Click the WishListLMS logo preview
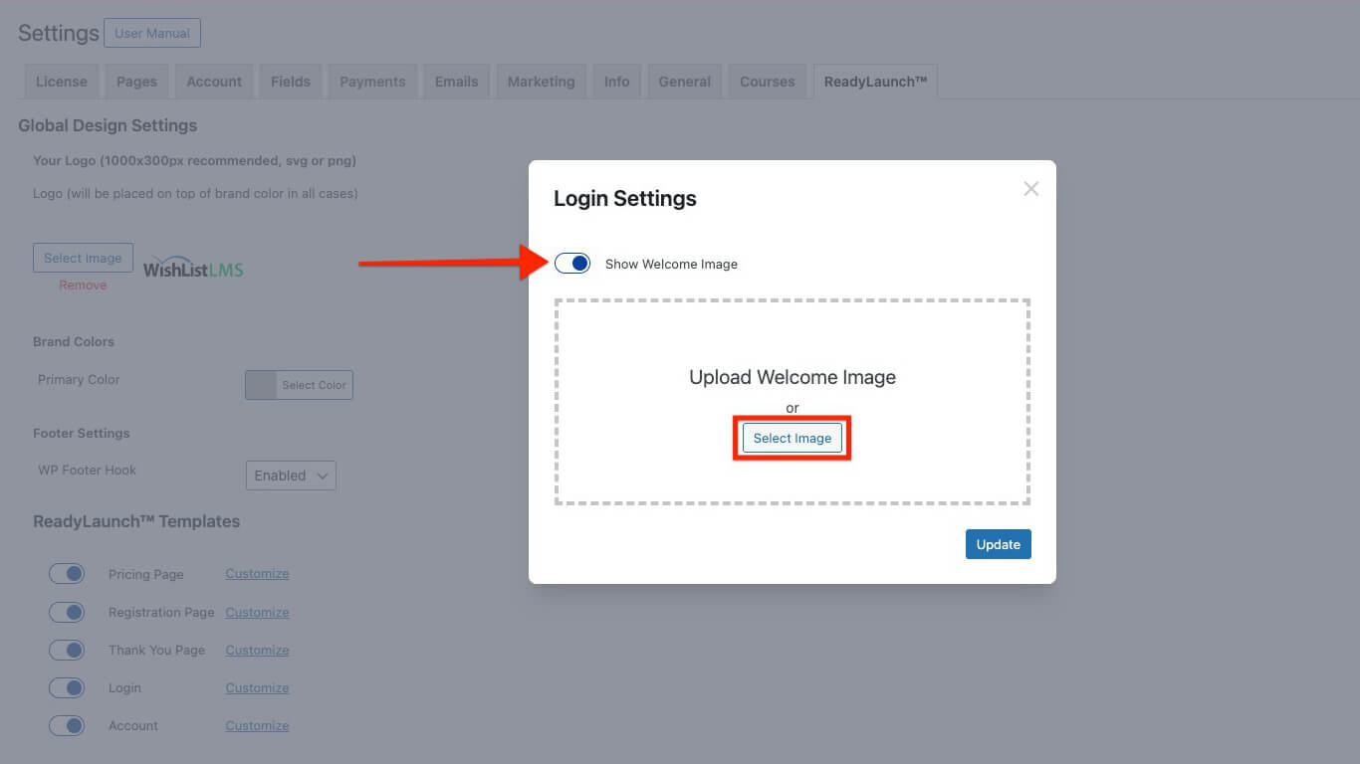 point(192,267)
